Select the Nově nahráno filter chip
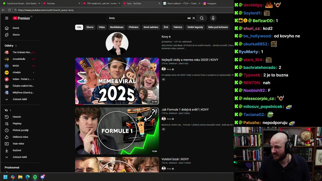Screen dimensions: 322x181 [x=151, y=27]
